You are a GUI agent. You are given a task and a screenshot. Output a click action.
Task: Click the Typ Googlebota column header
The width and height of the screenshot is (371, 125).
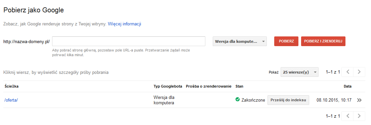point(168,86)
